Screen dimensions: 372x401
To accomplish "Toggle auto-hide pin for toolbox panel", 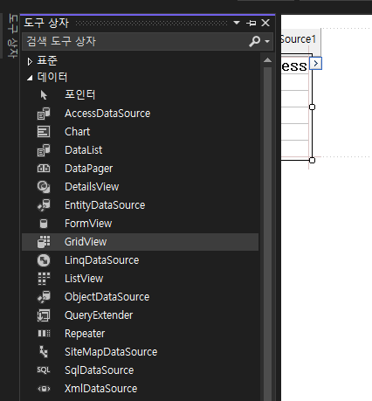I will (x=251, y=23).
